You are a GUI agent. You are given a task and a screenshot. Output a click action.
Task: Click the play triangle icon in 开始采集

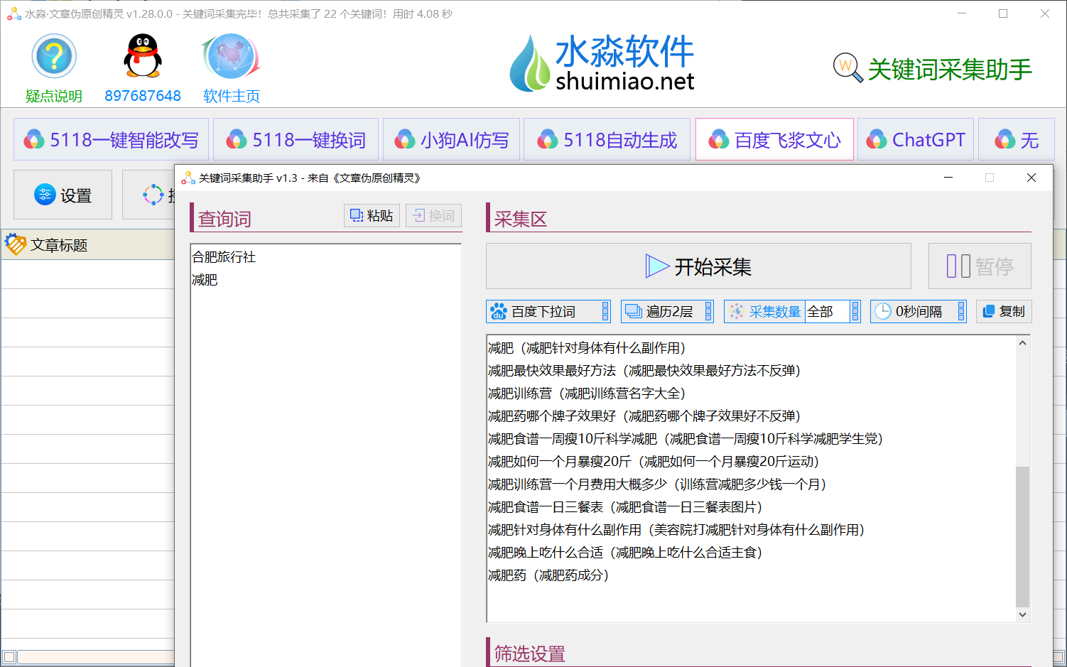(657, 266)
